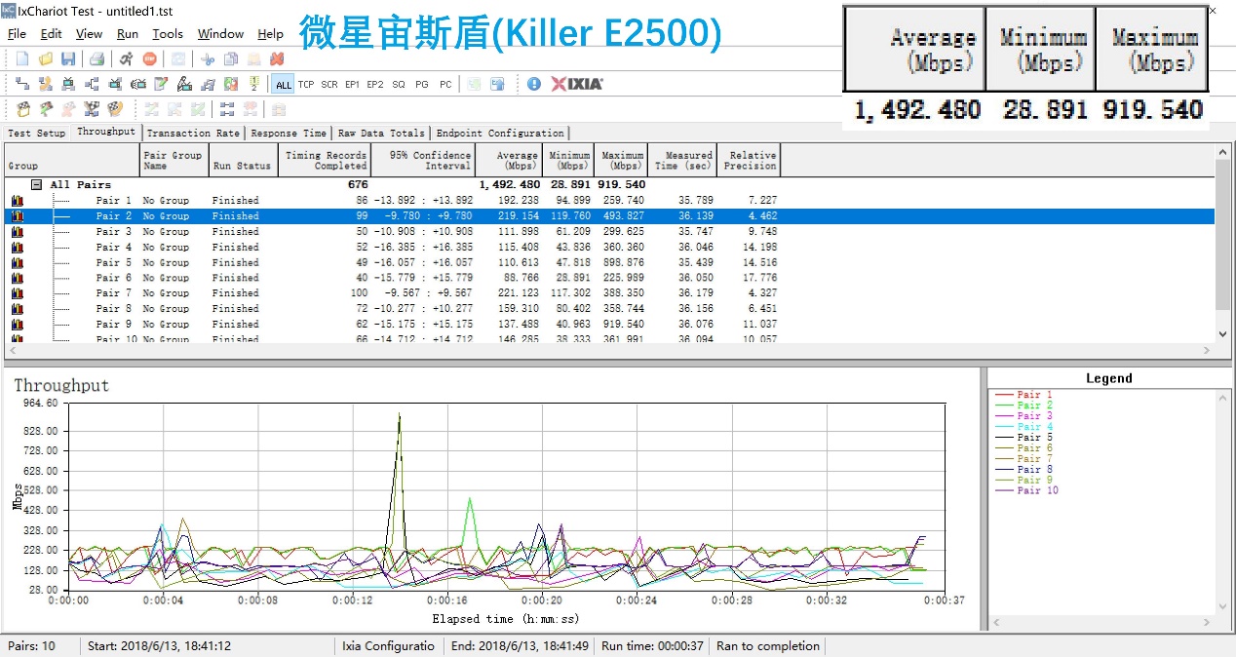
Task: Stop the test with the red STOP icon
Action: click(x=149, y=58)
